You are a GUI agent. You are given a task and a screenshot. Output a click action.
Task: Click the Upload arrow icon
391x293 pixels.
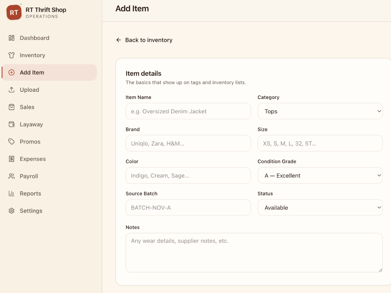tap(11, 90)
